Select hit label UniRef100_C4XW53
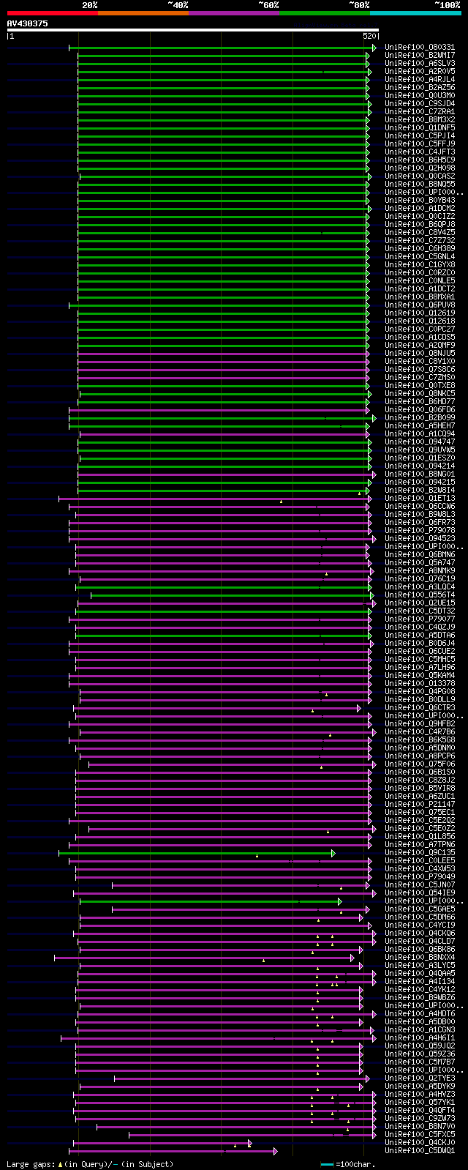This screenshot has height=1170, width=468. pyautogui.click(x=420, y=869)
